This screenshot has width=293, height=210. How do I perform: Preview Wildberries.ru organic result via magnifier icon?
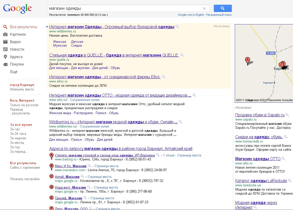click(x=180, y=122)
